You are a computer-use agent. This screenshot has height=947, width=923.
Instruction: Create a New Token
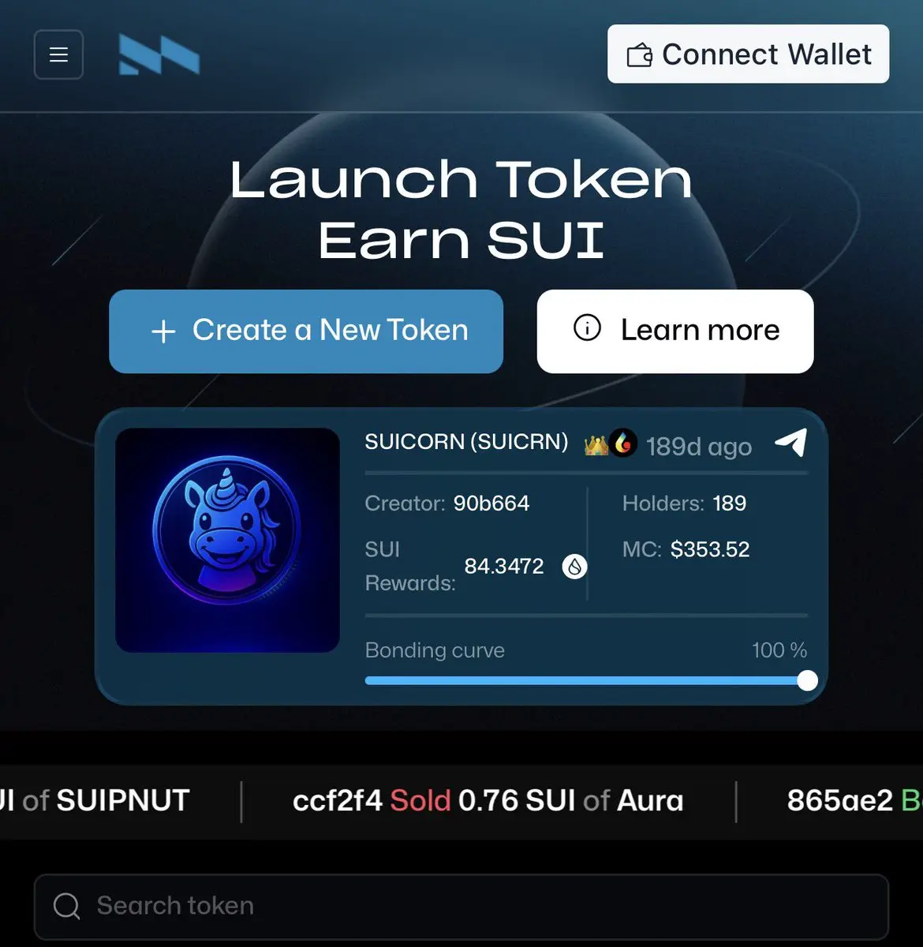pyautogui.click(x=306, y=331)
